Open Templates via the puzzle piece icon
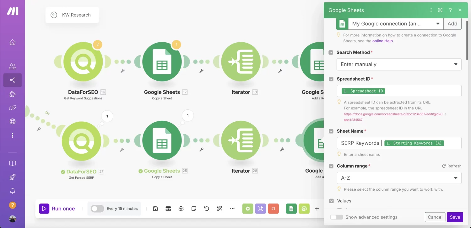471x228 pixels. 13,94
